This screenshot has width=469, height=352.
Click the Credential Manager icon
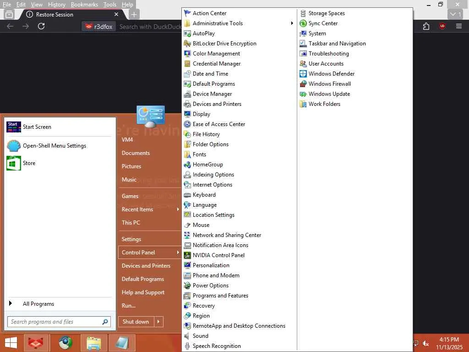tap(187, 64)
